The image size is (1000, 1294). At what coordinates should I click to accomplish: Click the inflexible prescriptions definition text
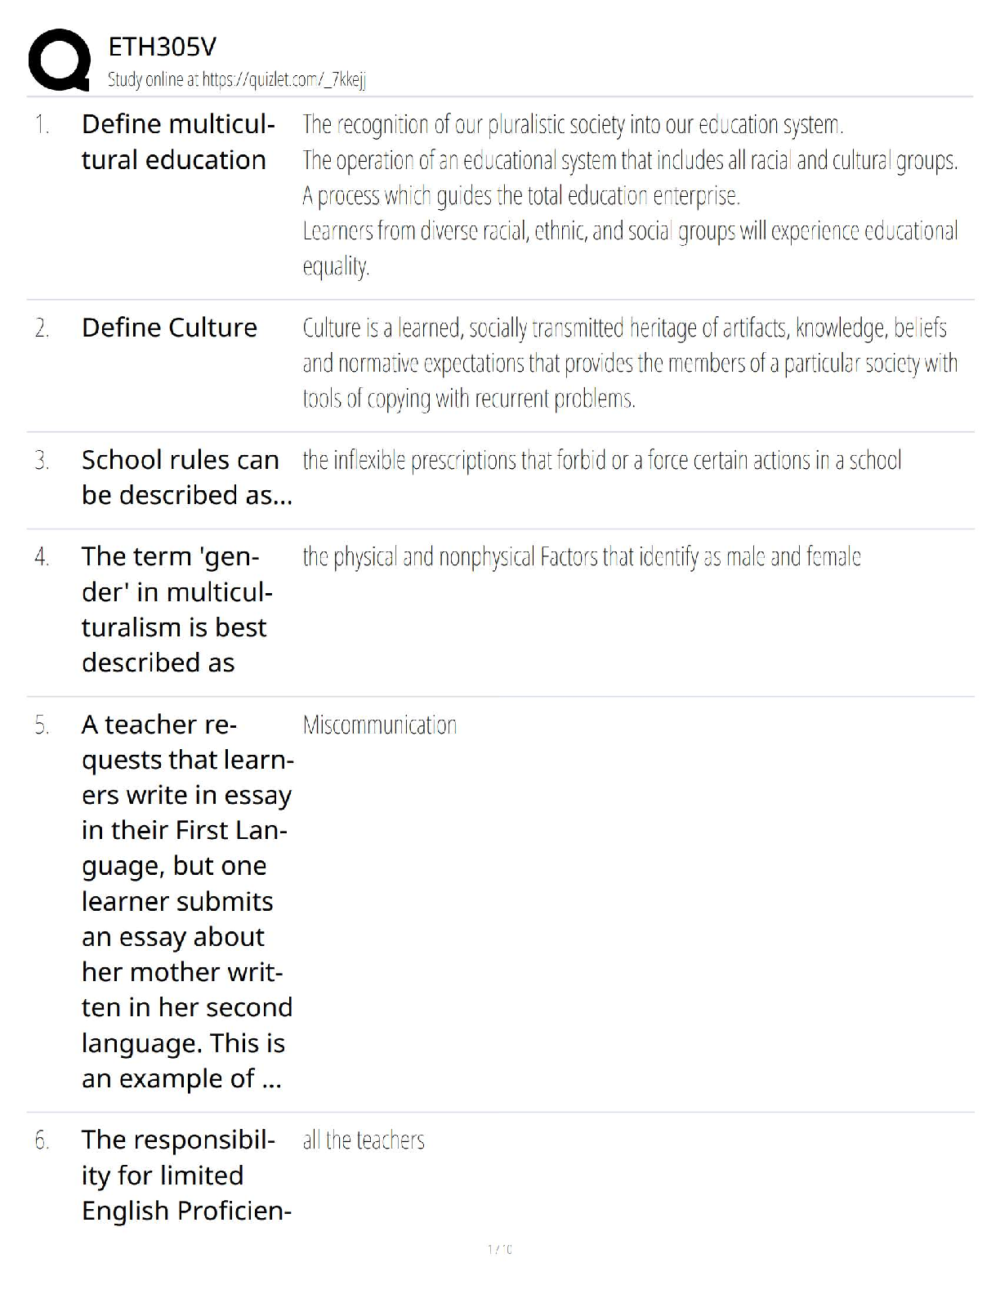tap(601, 461)
